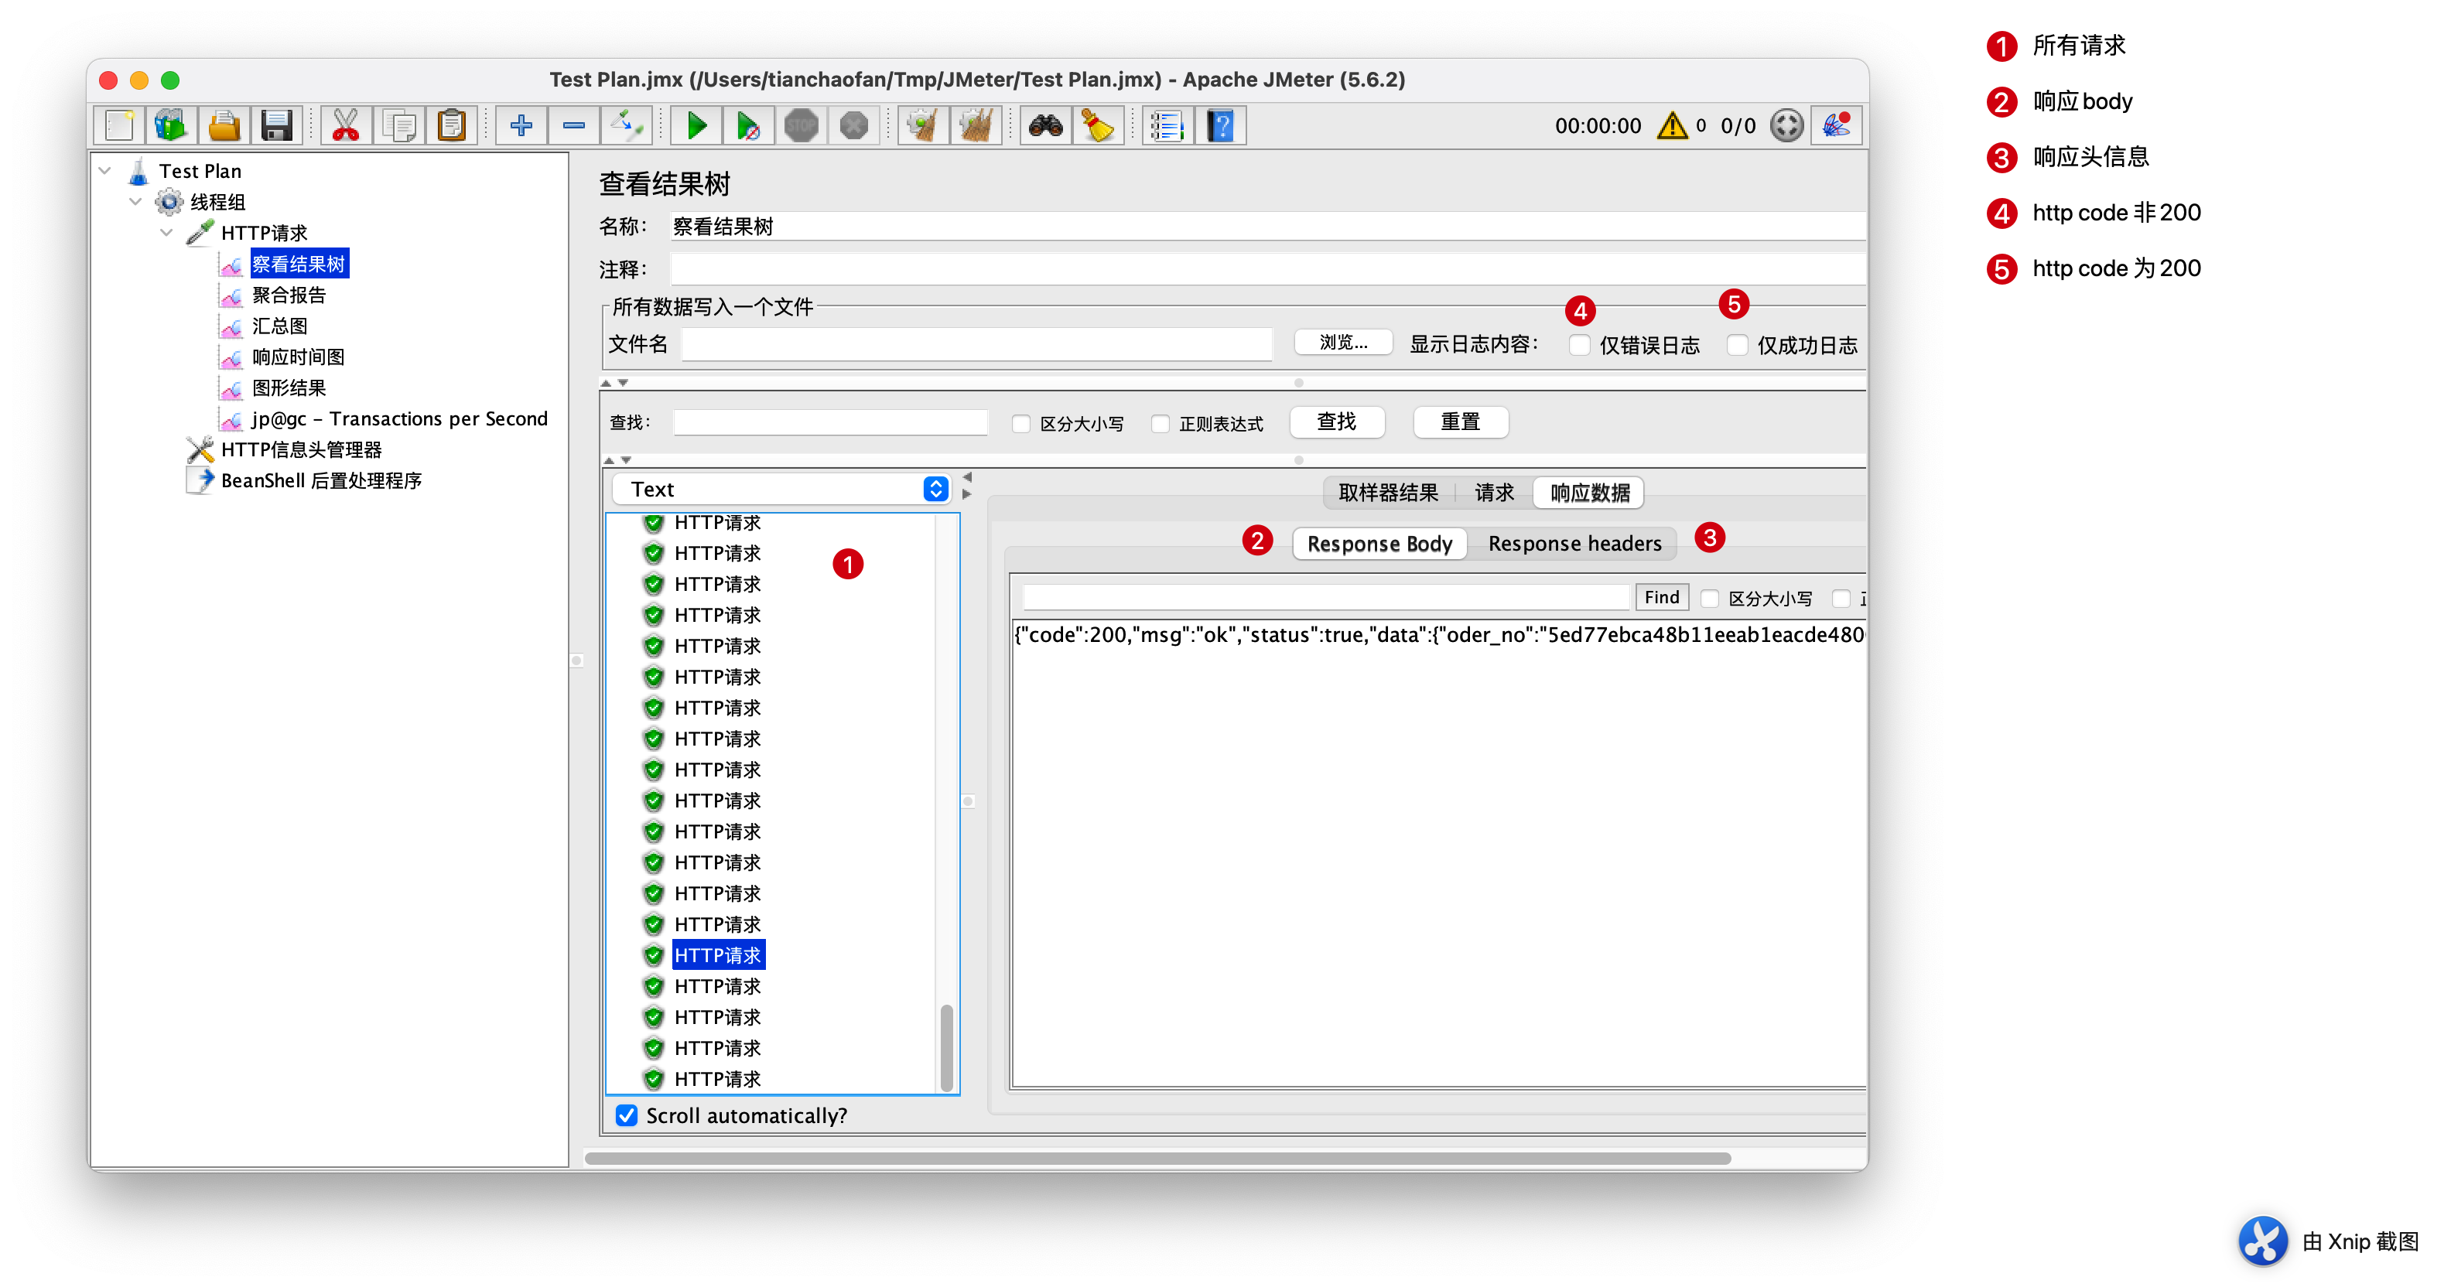Viewport: 2451px width, 1287px height.
Task: Toggle 正则表达式 checkbox
Action: pos(1160,423)
